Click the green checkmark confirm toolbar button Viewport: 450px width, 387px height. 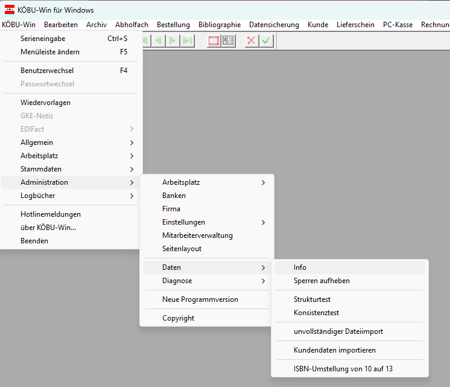tap(266, 41)
